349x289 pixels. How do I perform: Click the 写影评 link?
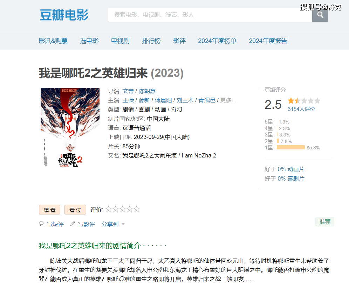86,224
